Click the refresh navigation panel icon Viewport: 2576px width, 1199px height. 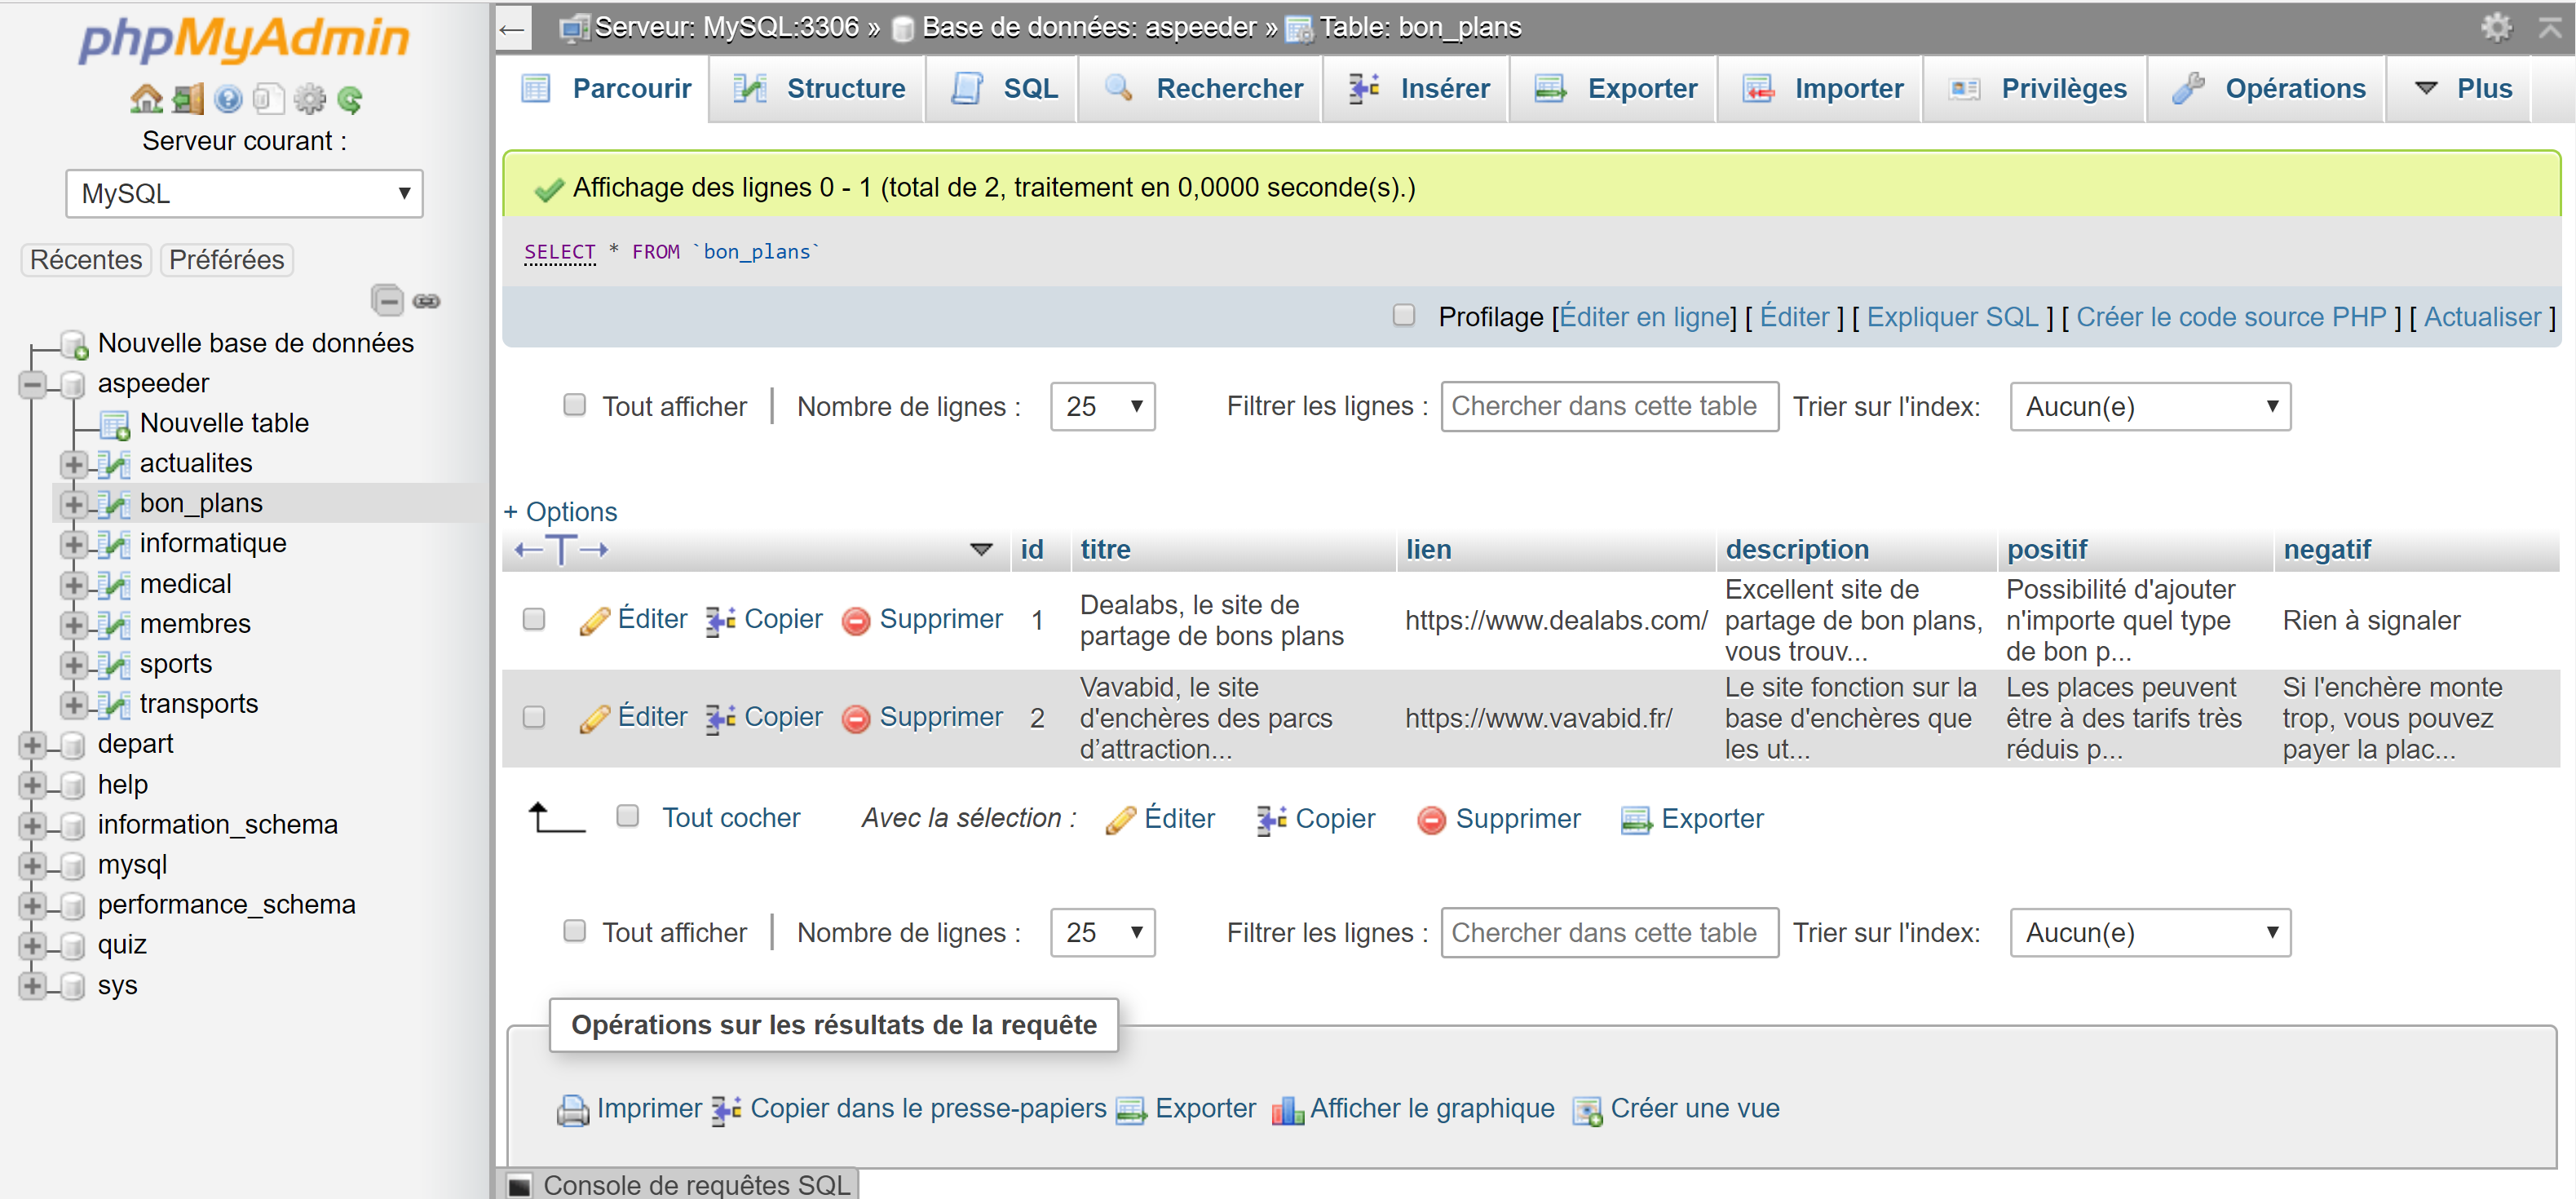click(348, 98)
